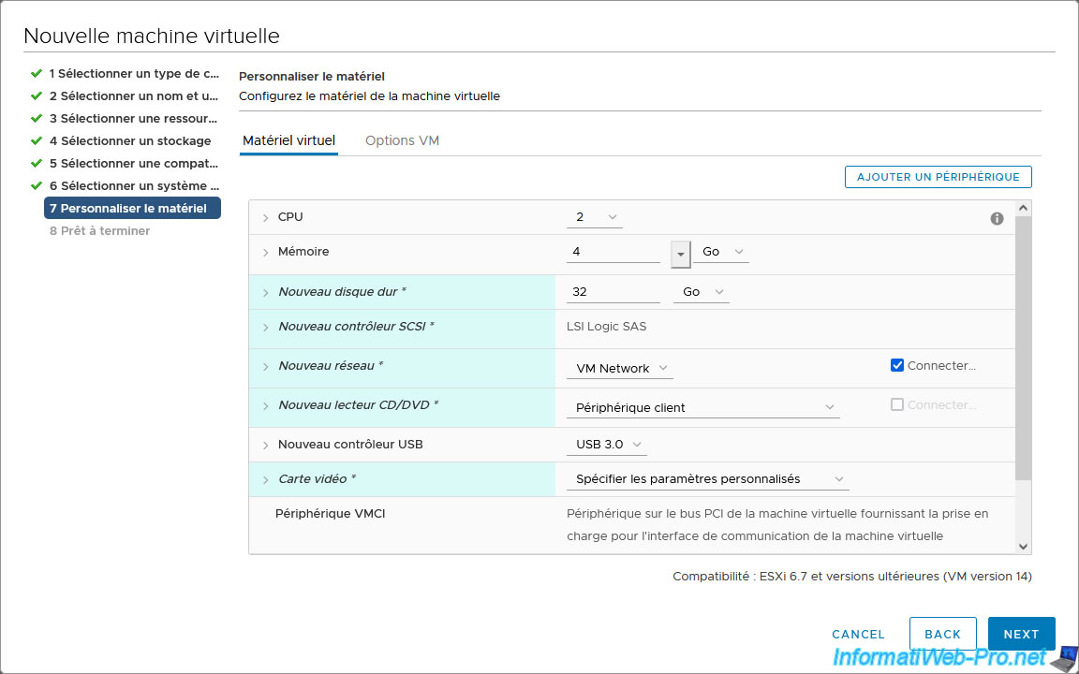Viewport: 1079px width, 674px height.
Task: Click the Ajouter un périphérique button
Action: 938,177
